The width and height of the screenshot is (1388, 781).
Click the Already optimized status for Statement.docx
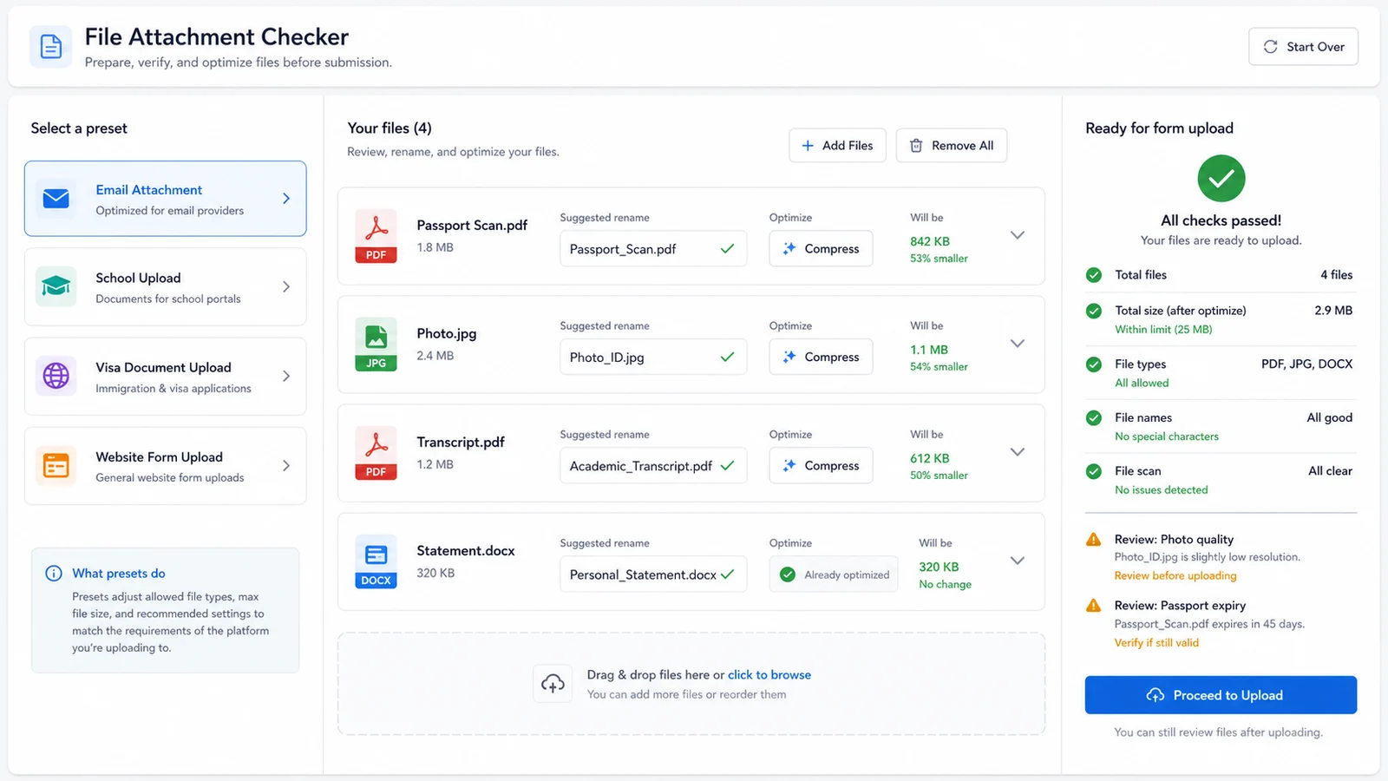[x=834, y=574]
